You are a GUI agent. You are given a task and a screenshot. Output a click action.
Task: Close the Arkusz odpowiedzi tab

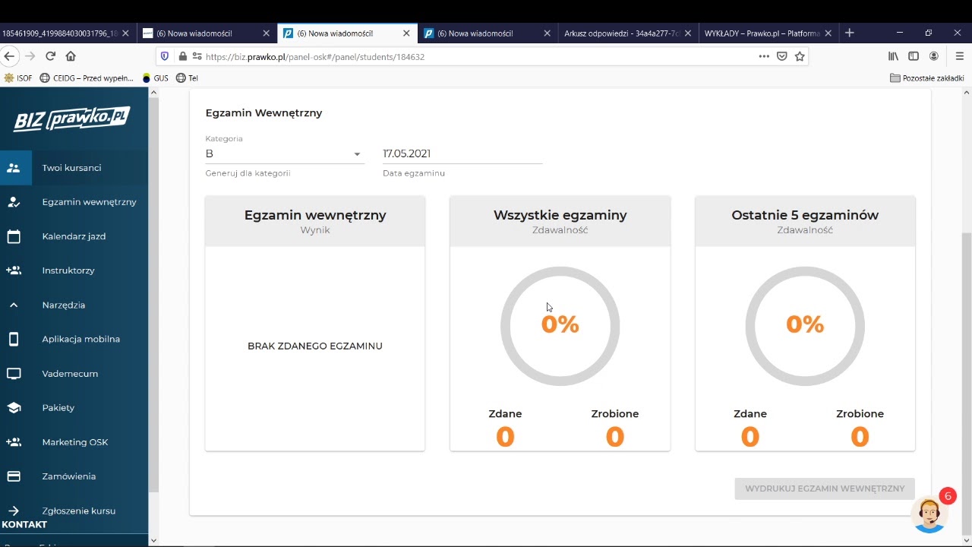coord(688,33)
